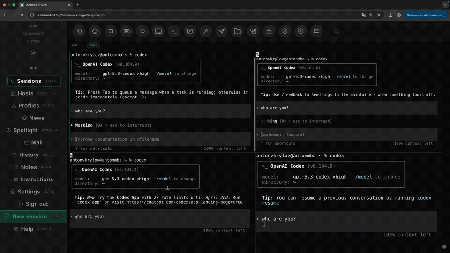
Task: Open the browser profile icon
Action: [x=399, y=15]
